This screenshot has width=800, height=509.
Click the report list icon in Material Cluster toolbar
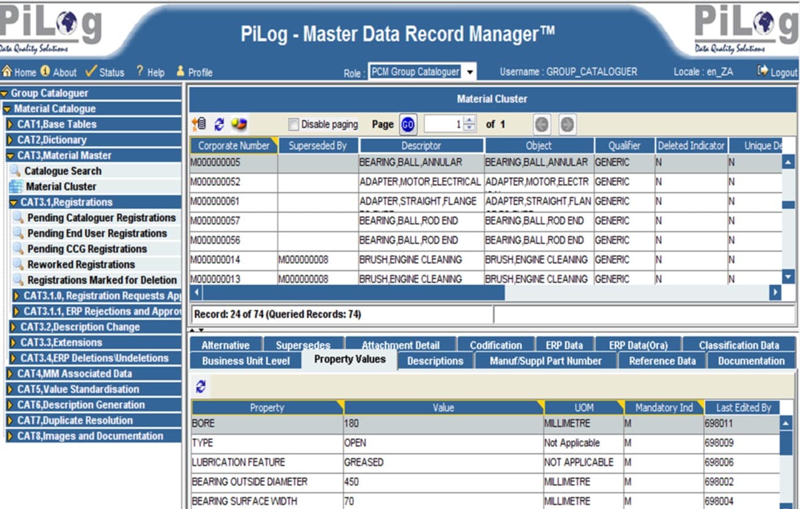point(199,124)
